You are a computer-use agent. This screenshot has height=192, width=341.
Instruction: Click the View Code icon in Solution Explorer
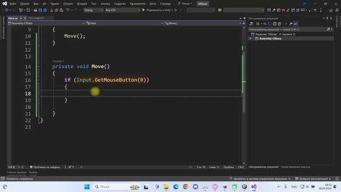point(286,23)
